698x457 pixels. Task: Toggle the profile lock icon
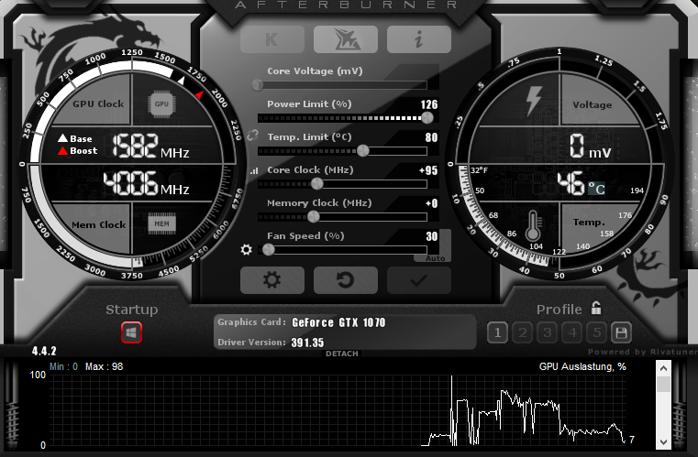[x=596, y=308]
